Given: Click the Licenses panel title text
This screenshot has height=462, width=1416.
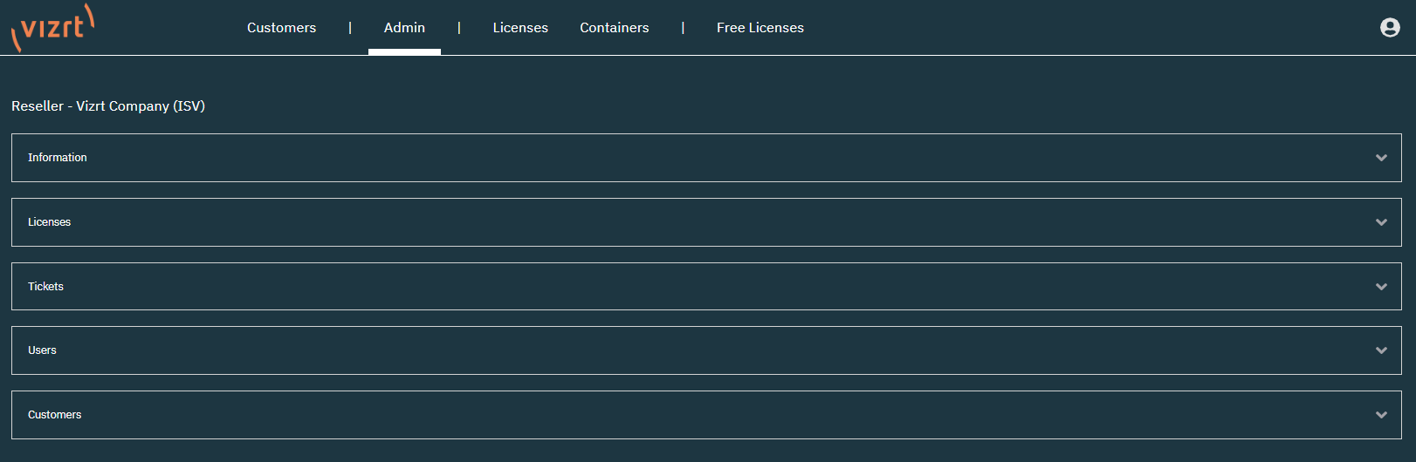Looking at the screenshot, I should 49,222.
